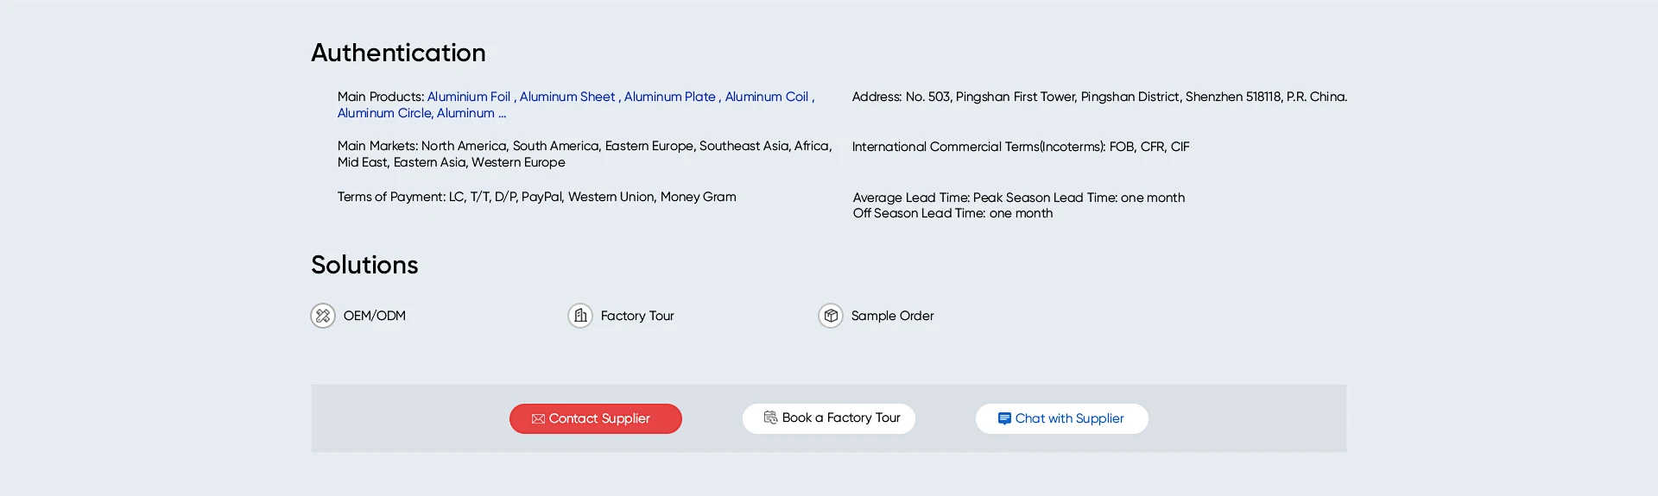Click the Sample Order box icon
1658x496 pixels.
[831, 316]
